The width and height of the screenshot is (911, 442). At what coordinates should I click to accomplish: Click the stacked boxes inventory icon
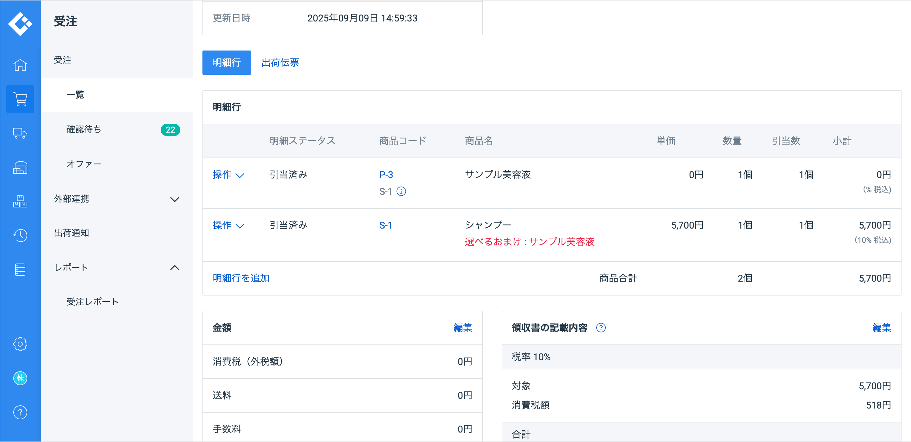tap(20, 201)
